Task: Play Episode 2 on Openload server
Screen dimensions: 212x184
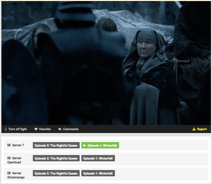Action: [x=56, y=158]
